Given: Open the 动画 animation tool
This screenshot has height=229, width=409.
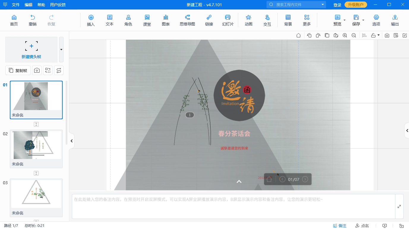Looking at the screenshot, I should (249, 20).
